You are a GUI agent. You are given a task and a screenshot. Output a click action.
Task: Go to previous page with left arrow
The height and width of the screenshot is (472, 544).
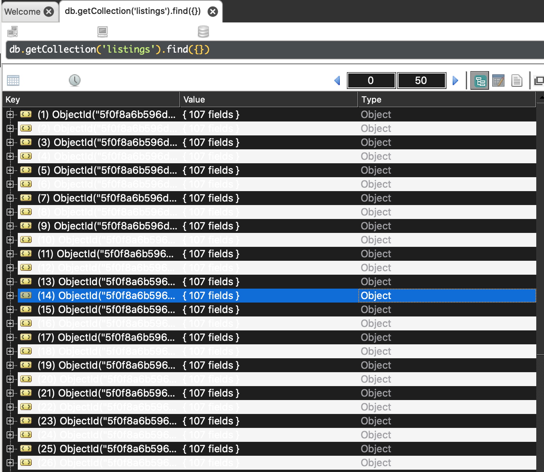tap(337, 80)
